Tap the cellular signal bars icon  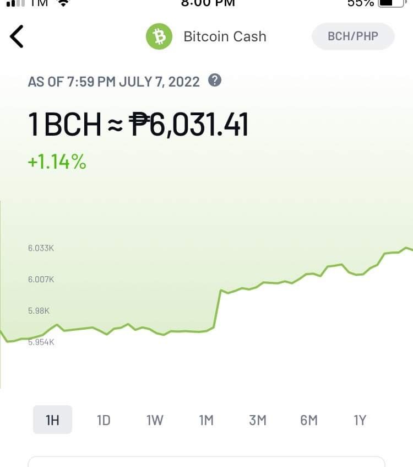coord(15,3)
